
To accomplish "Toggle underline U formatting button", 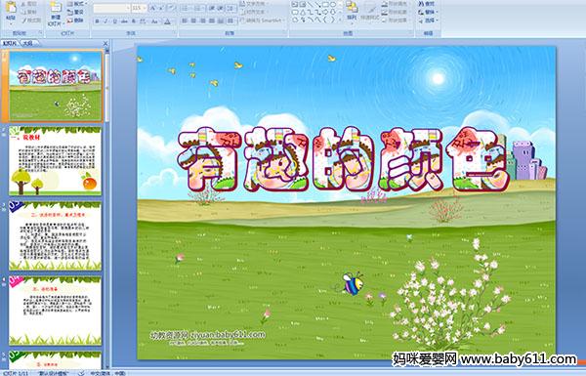I will (114, 21).
